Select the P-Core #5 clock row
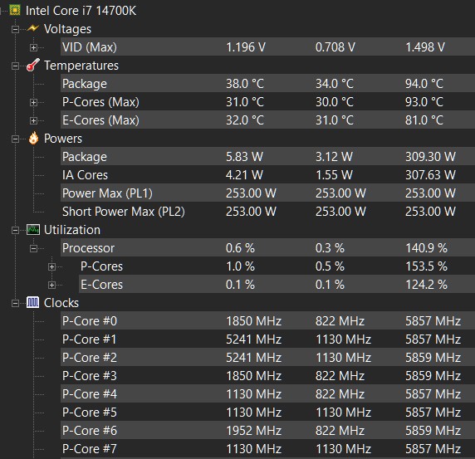This screenshot has height=459, width=475. 267,412
